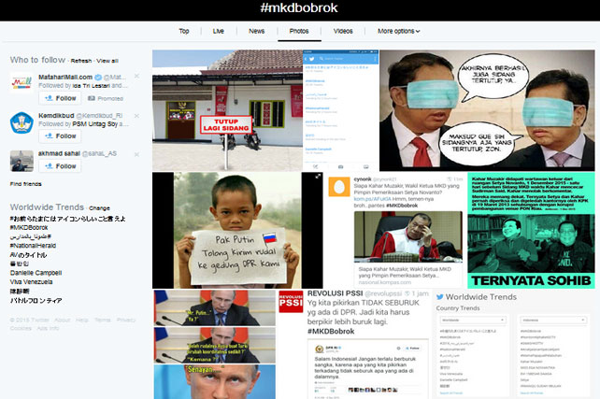This screenshot has height=399, width=600.
Task: Open Find friends link
Action: coord(25,184)
